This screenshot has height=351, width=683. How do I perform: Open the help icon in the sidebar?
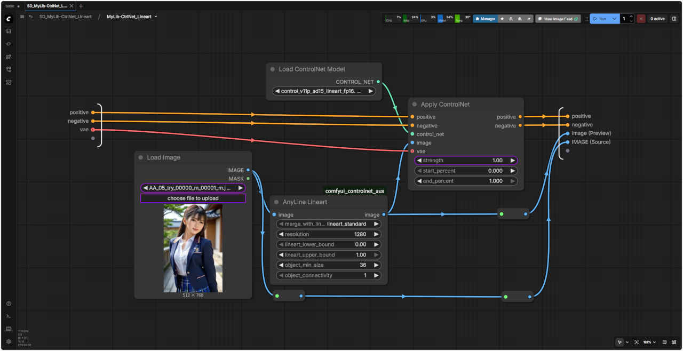pyautogui.click(x=9, y=304)
